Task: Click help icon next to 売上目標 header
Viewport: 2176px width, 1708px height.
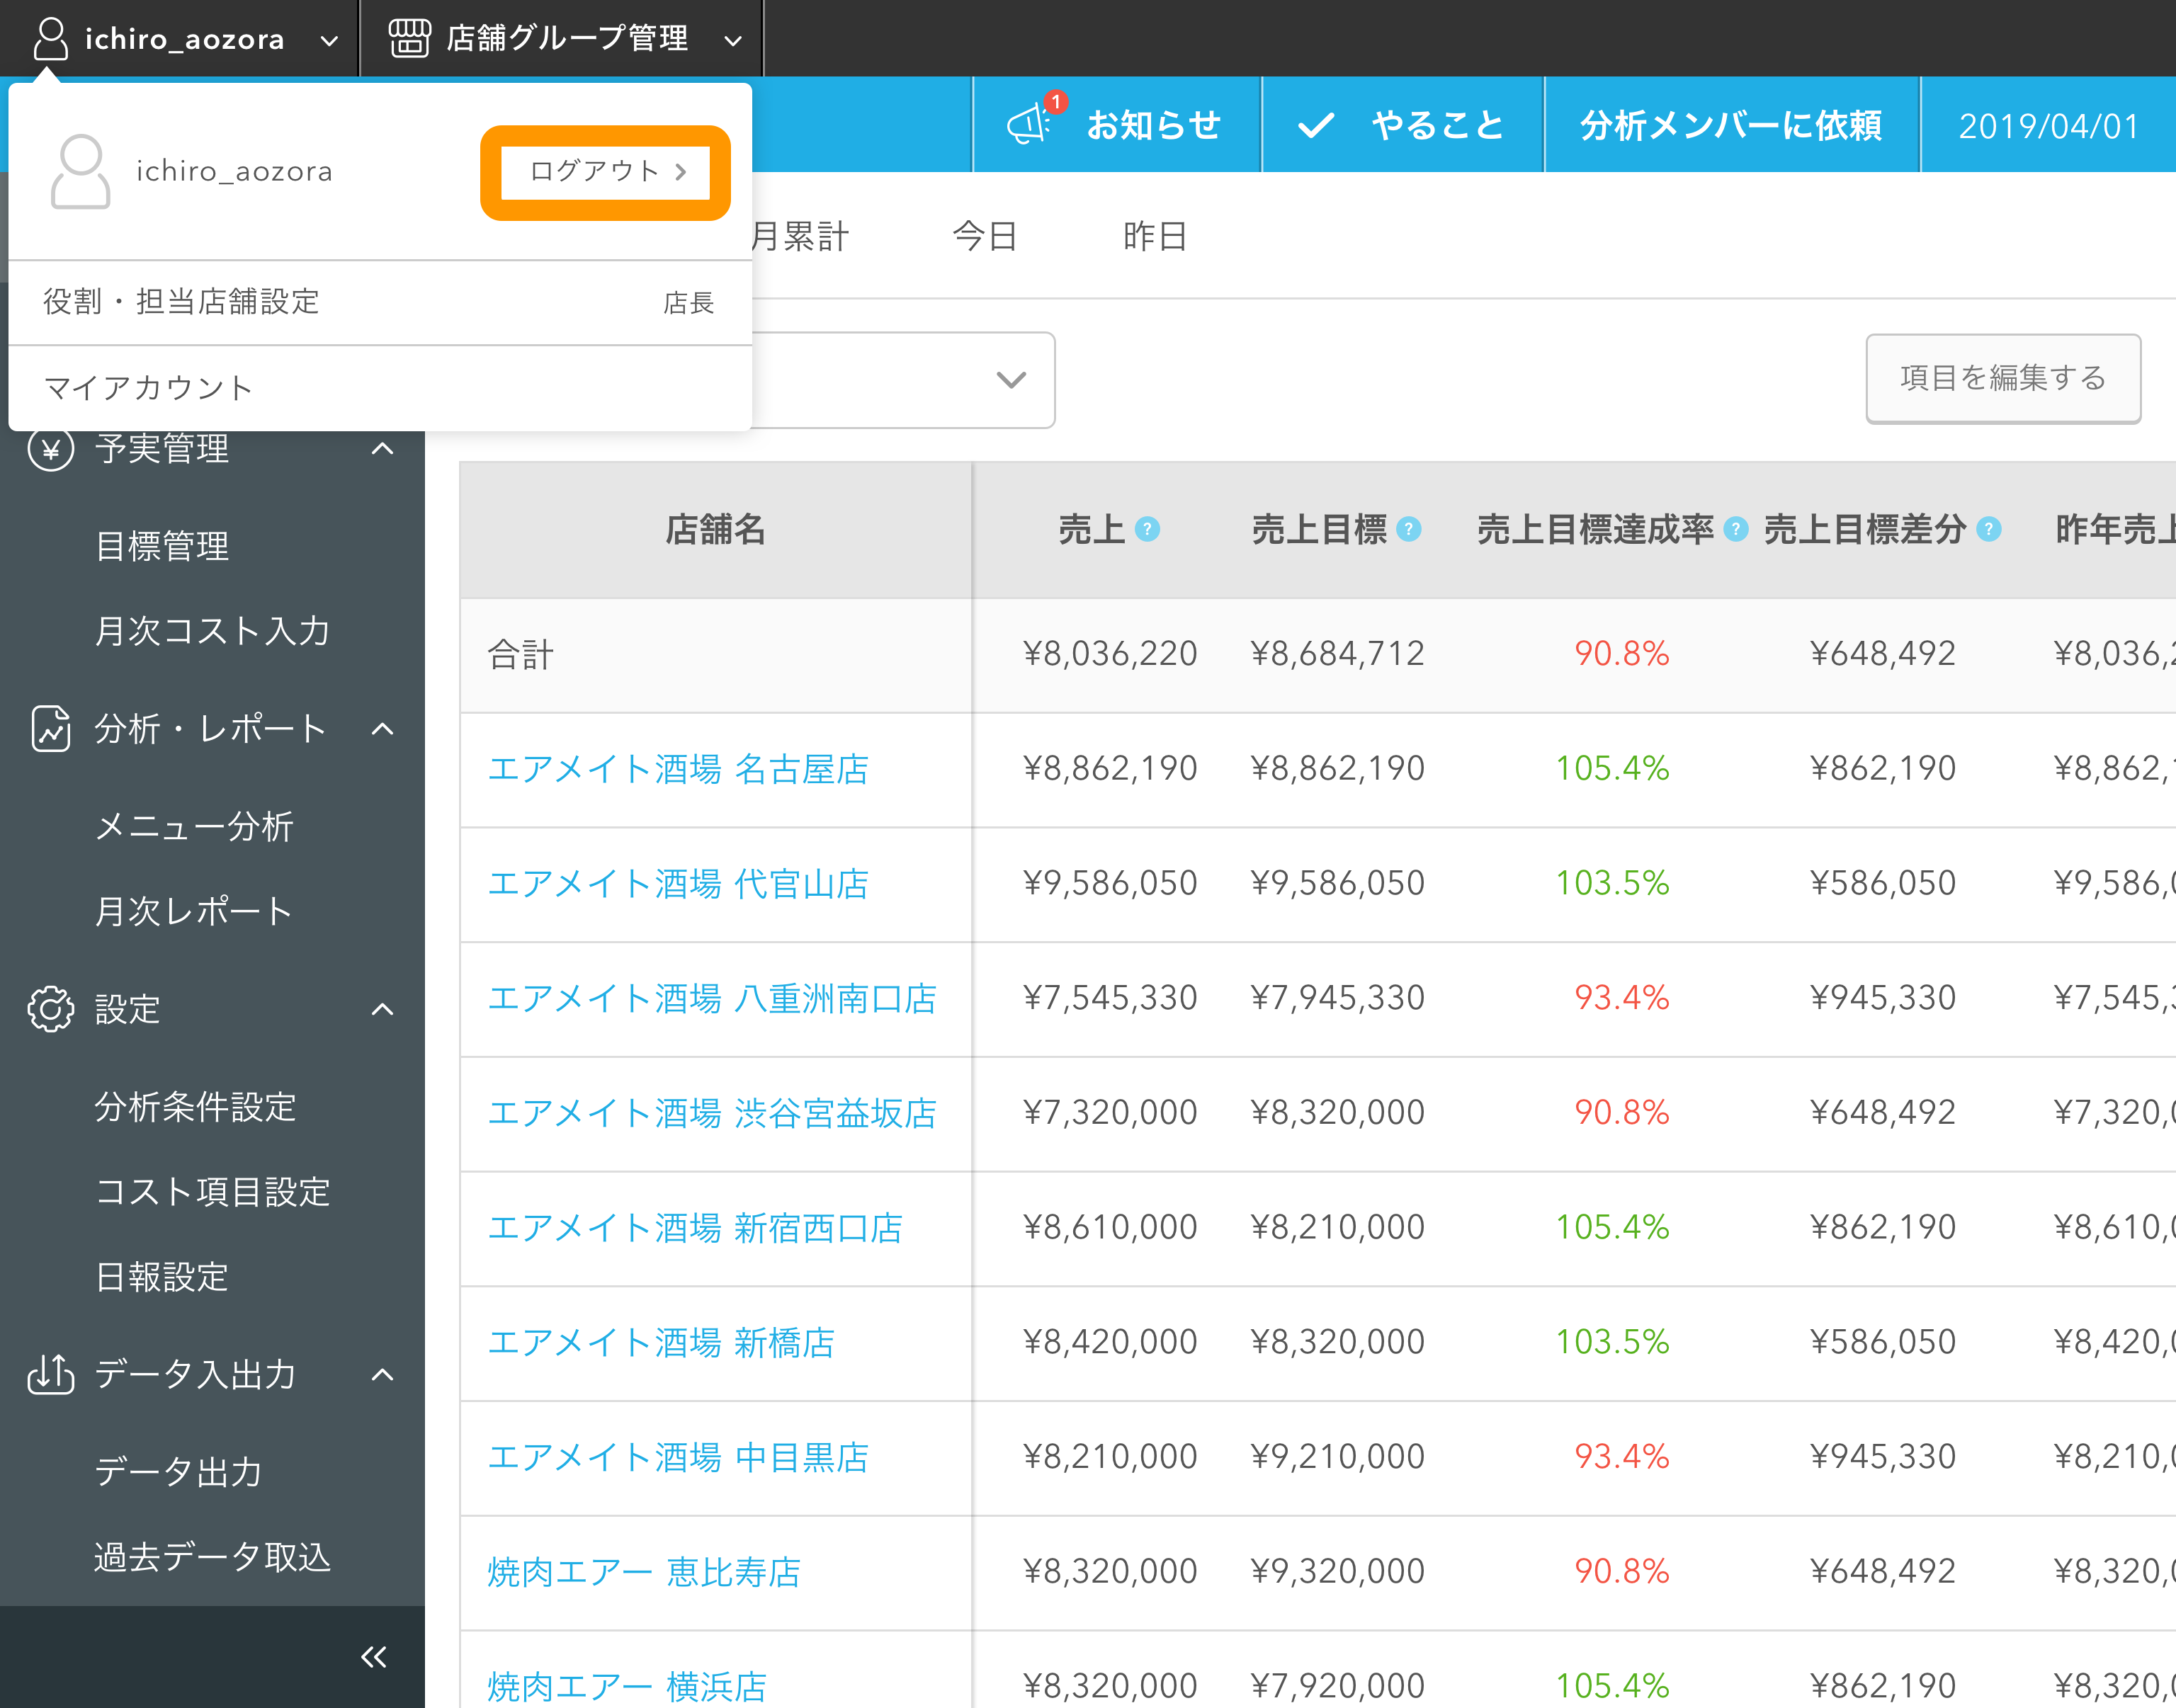Action: click(1409, 529)
